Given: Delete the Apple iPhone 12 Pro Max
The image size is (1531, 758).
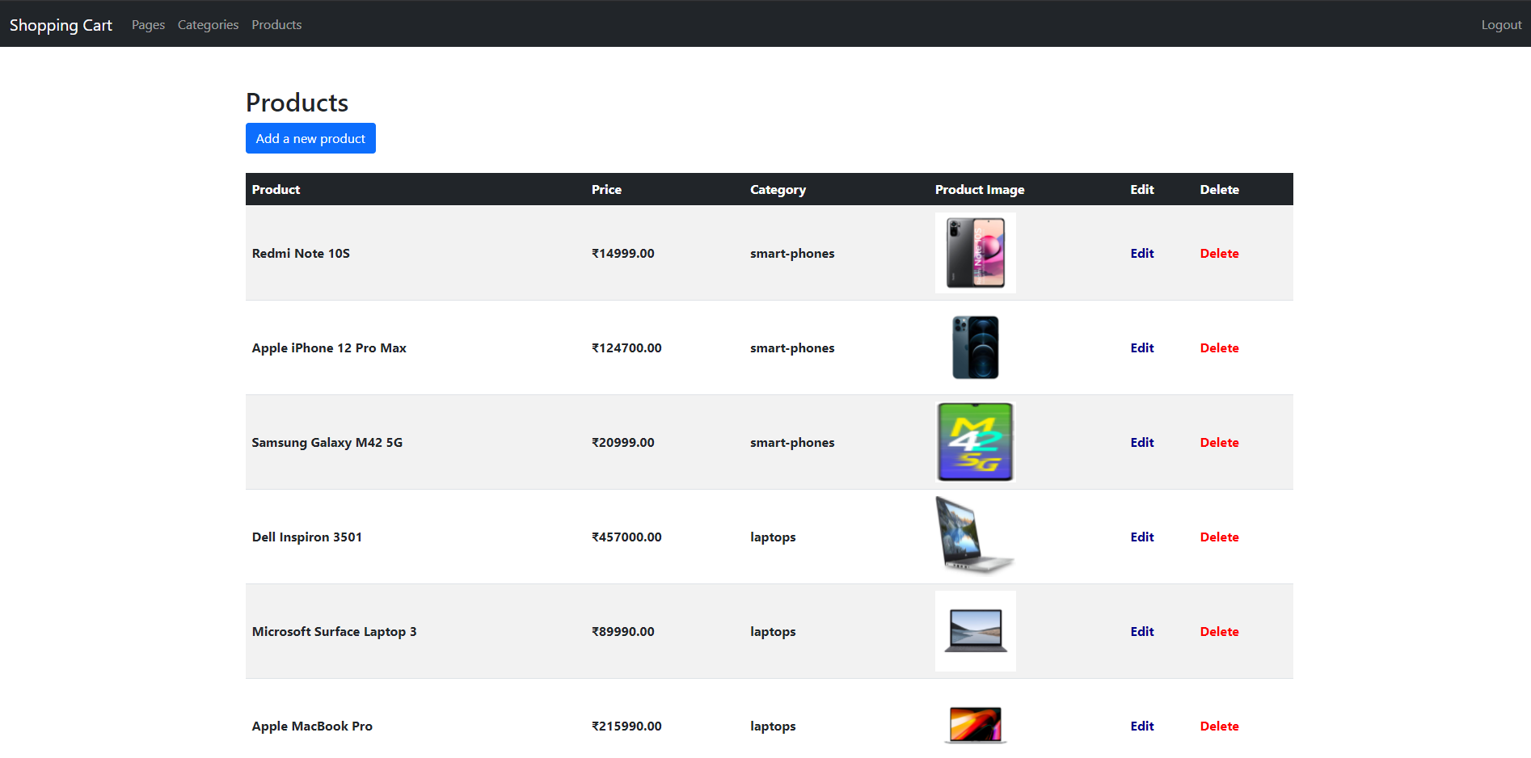Looking at the screenshot, I should point(1219,347).
